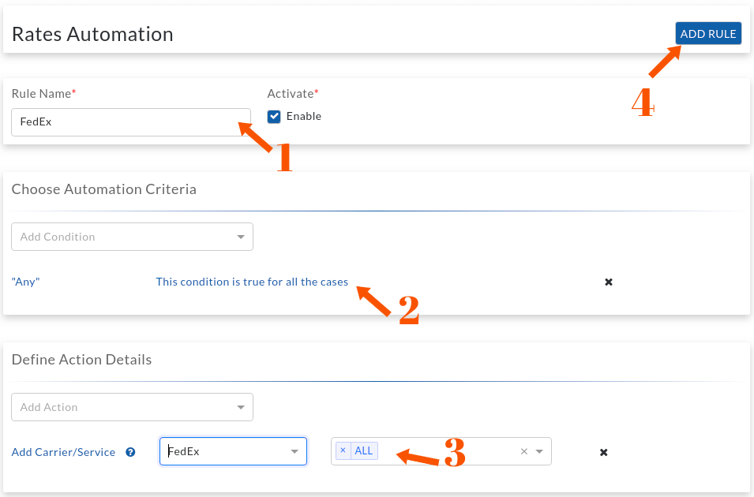The height and width of the screenshot is (497, 754).
Task: Open the services dropdown arrow next to ALL
Action: (x=539, y=451)
